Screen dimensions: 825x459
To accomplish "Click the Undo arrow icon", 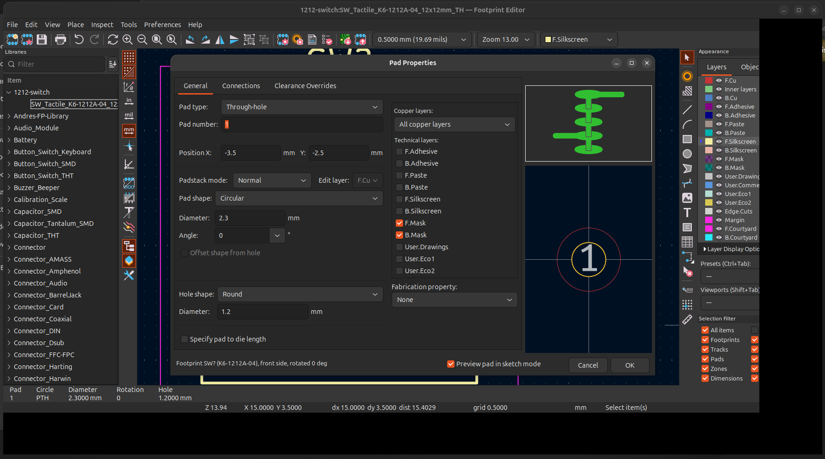I will tap(79, 39).
